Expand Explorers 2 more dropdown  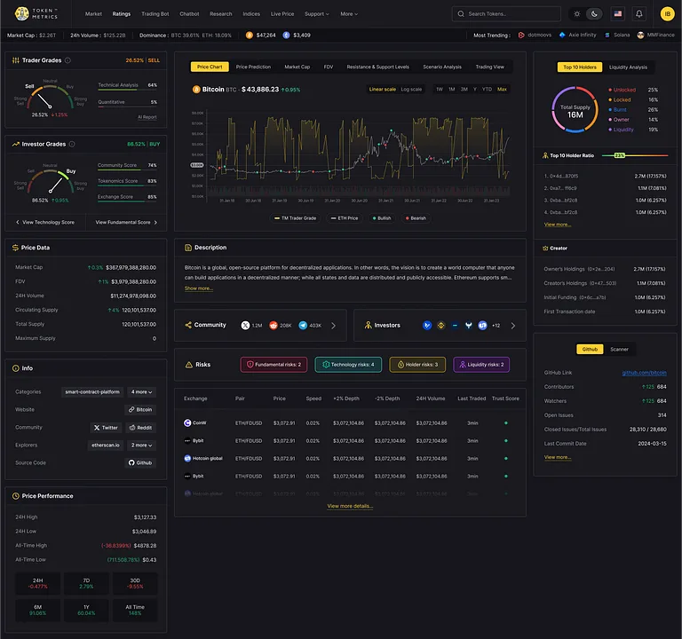(142, 446)
